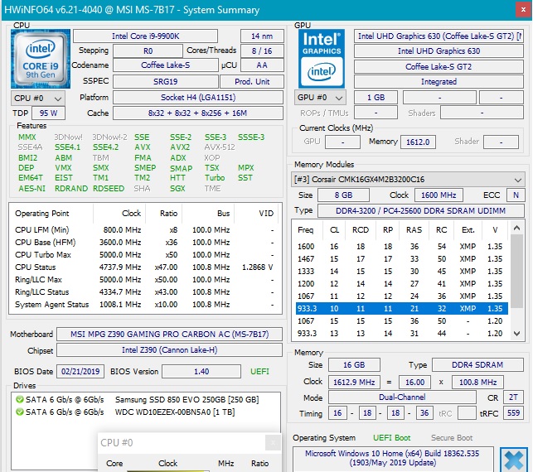Viewport: 533px width, 472px height.
Task: Click the Intel Core i9 9th Gen logo
Action: [x=41, y=59]
